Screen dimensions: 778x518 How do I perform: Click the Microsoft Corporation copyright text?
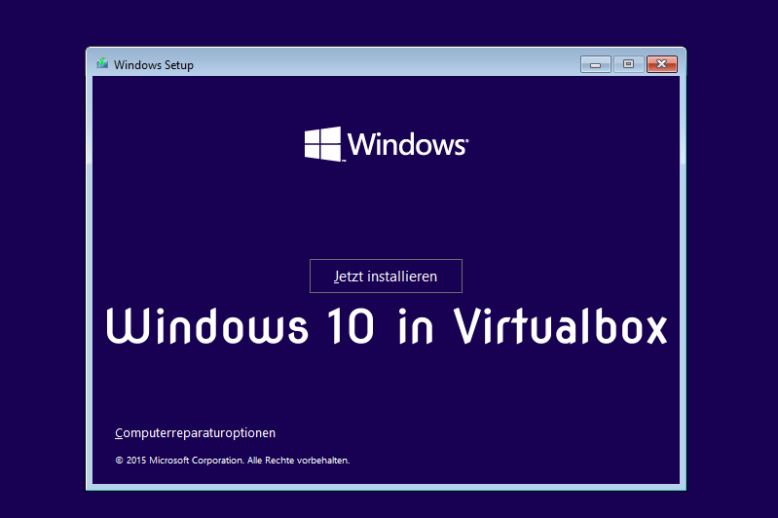pos(232,460)
